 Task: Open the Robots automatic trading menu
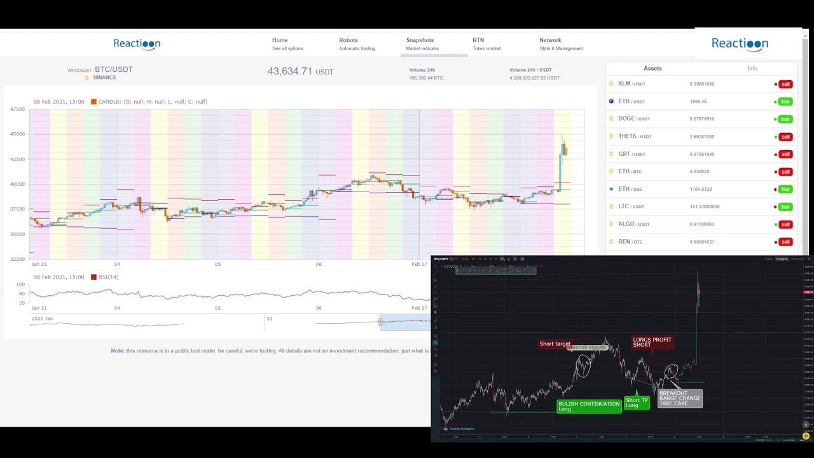click(x=357, y=44)
